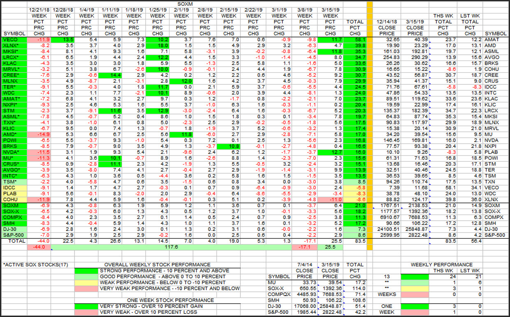Click the 12/21/18 week date header
Screen dimensions: 510x317
pos(39,9)
